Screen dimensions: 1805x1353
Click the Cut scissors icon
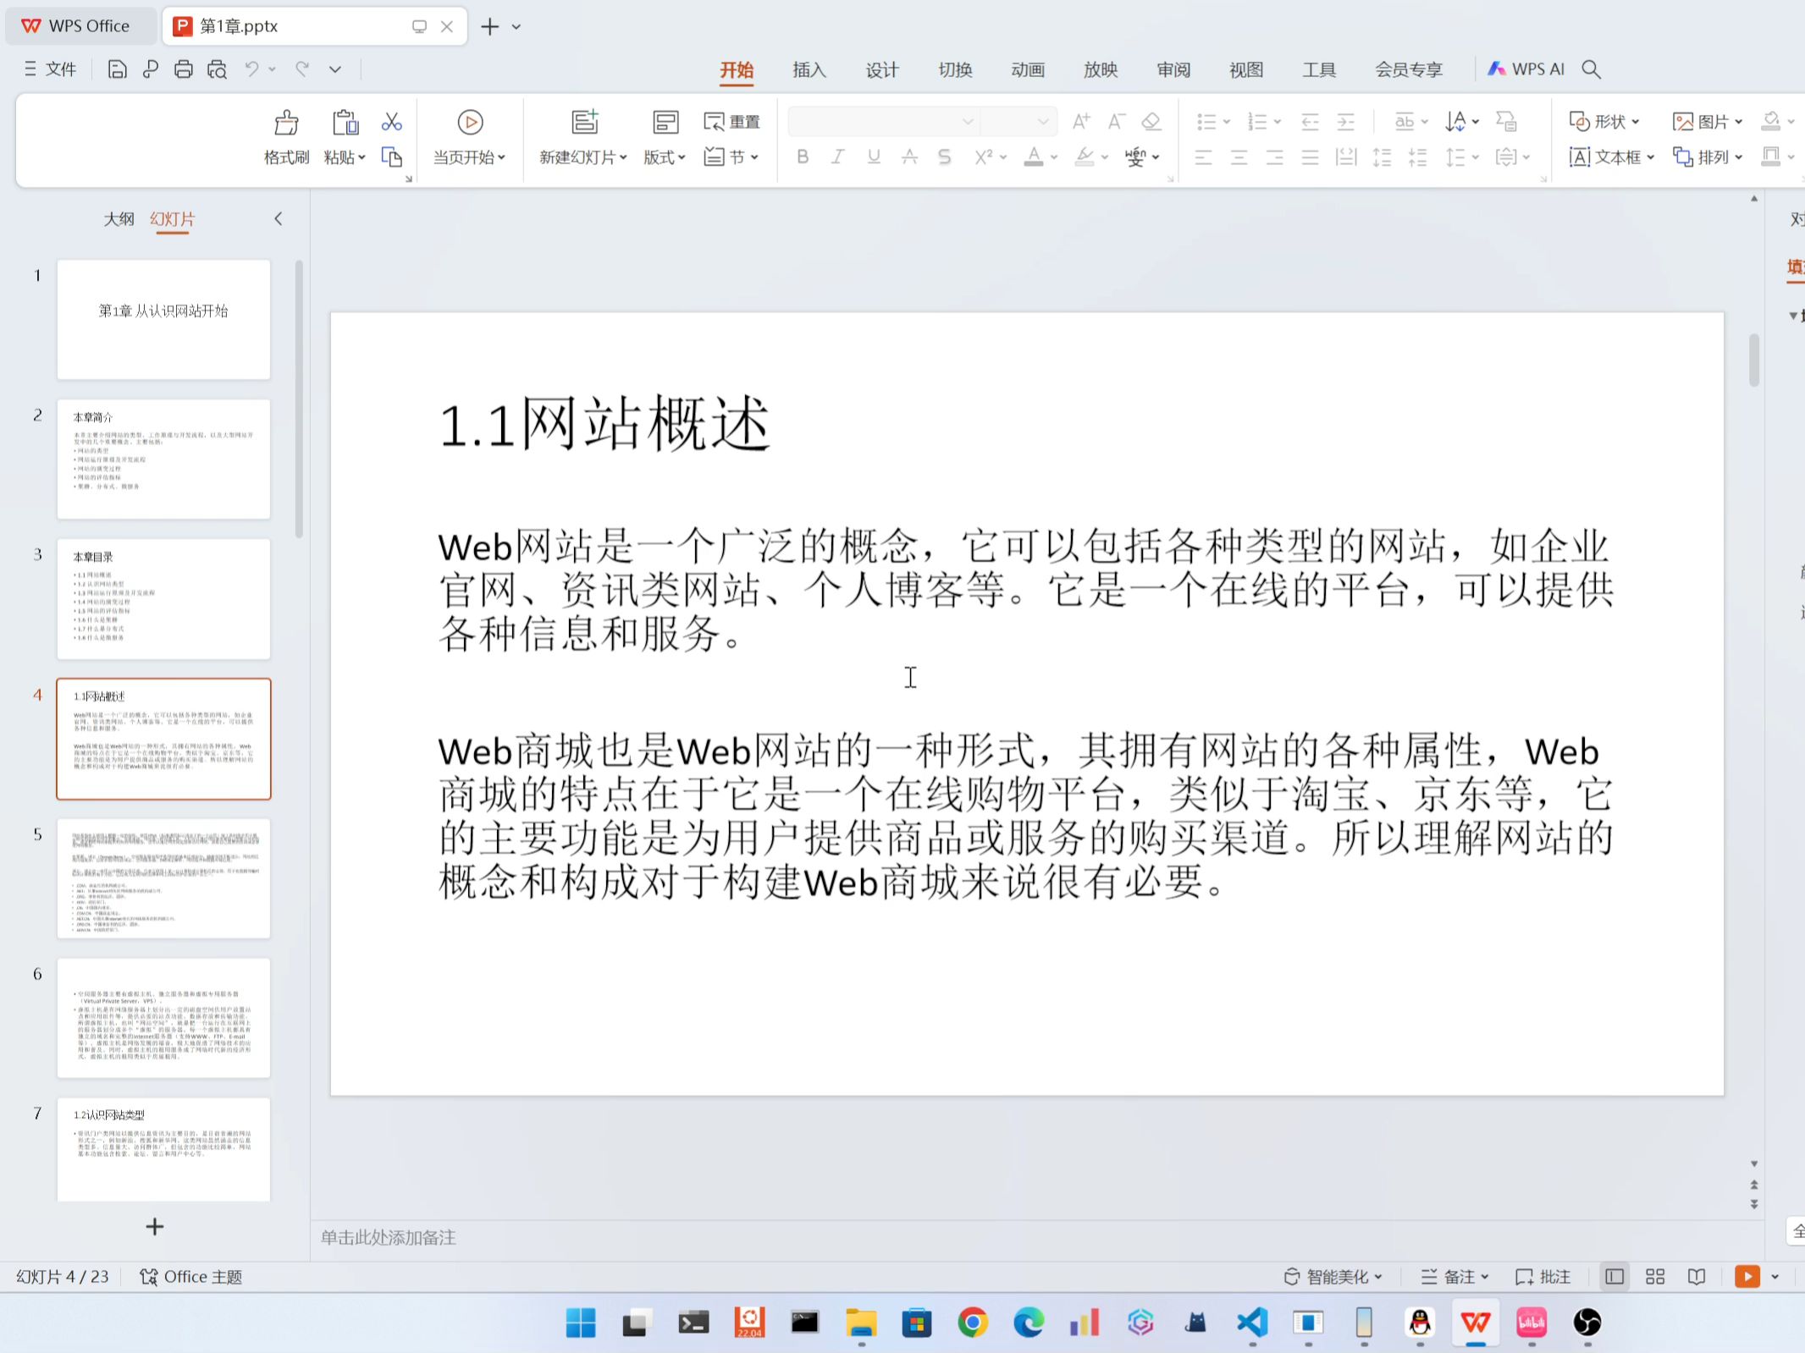click(391, 122)
